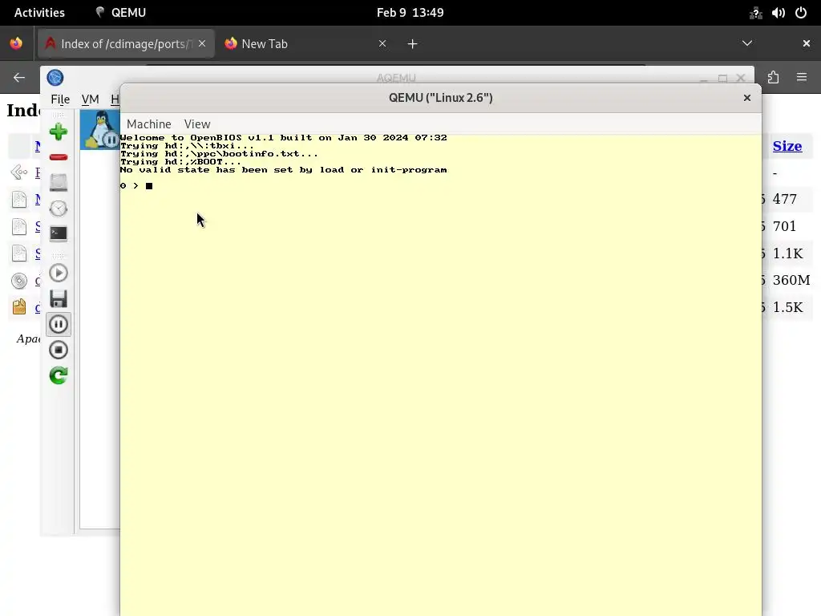Click the volume speaker icon in top bar

778,13
